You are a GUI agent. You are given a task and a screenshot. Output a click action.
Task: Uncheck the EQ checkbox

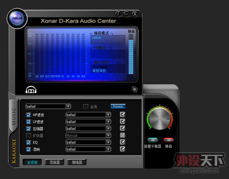tap(28, 143)
